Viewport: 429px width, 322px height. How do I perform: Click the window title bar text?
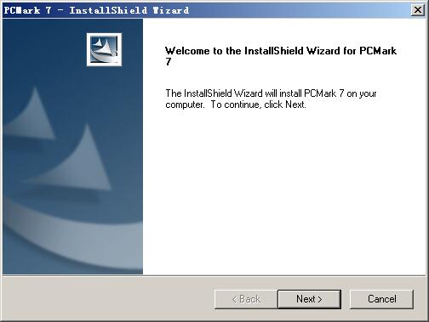coord(96,10)
